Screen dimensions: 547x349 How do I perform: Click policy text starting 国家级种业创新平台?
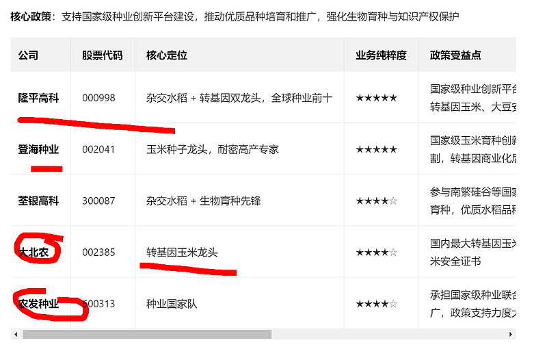(472, 98)
